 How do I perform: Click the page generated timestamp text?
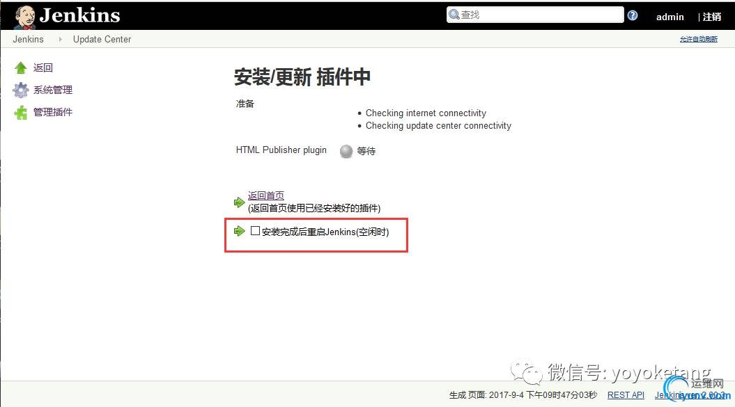pyautogui.click(x=523, y=394)
